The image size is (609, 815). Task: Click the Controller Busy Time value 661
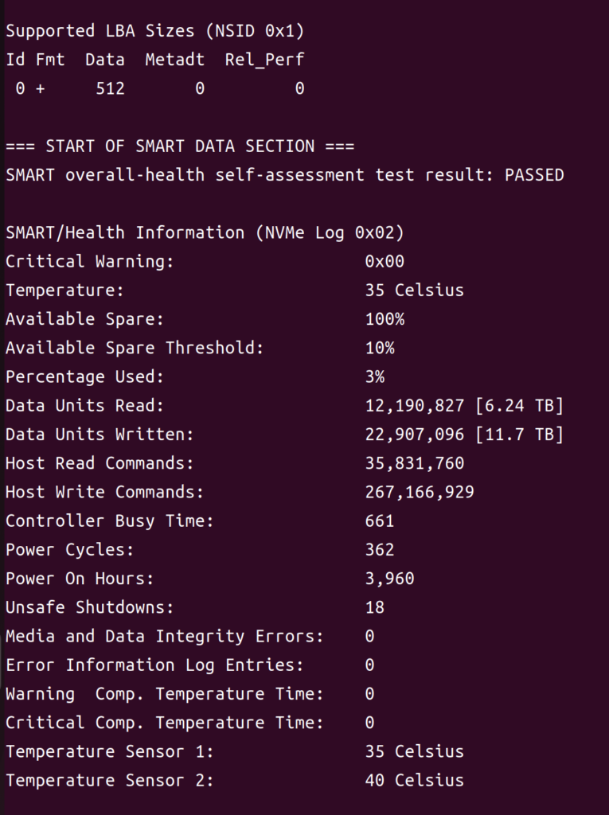coord(380,521)
